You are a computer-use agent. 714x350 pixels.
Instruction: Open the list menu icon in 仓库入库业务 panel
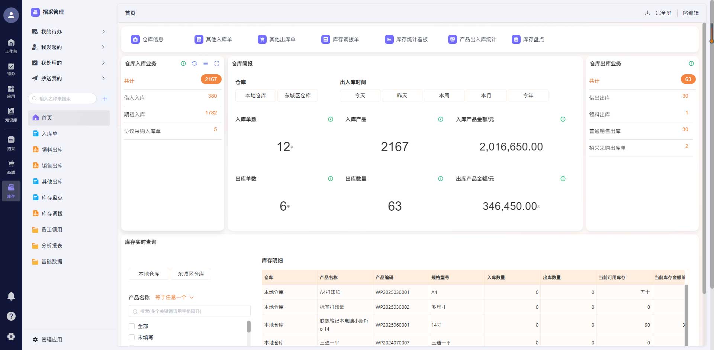pos(206,64)
